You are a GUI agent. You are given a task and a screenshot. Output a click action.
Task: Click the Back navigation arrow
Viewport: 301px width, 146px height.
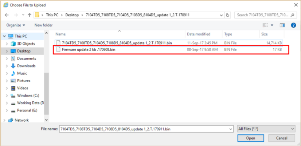pyautogui.click(x=7, y=15)
